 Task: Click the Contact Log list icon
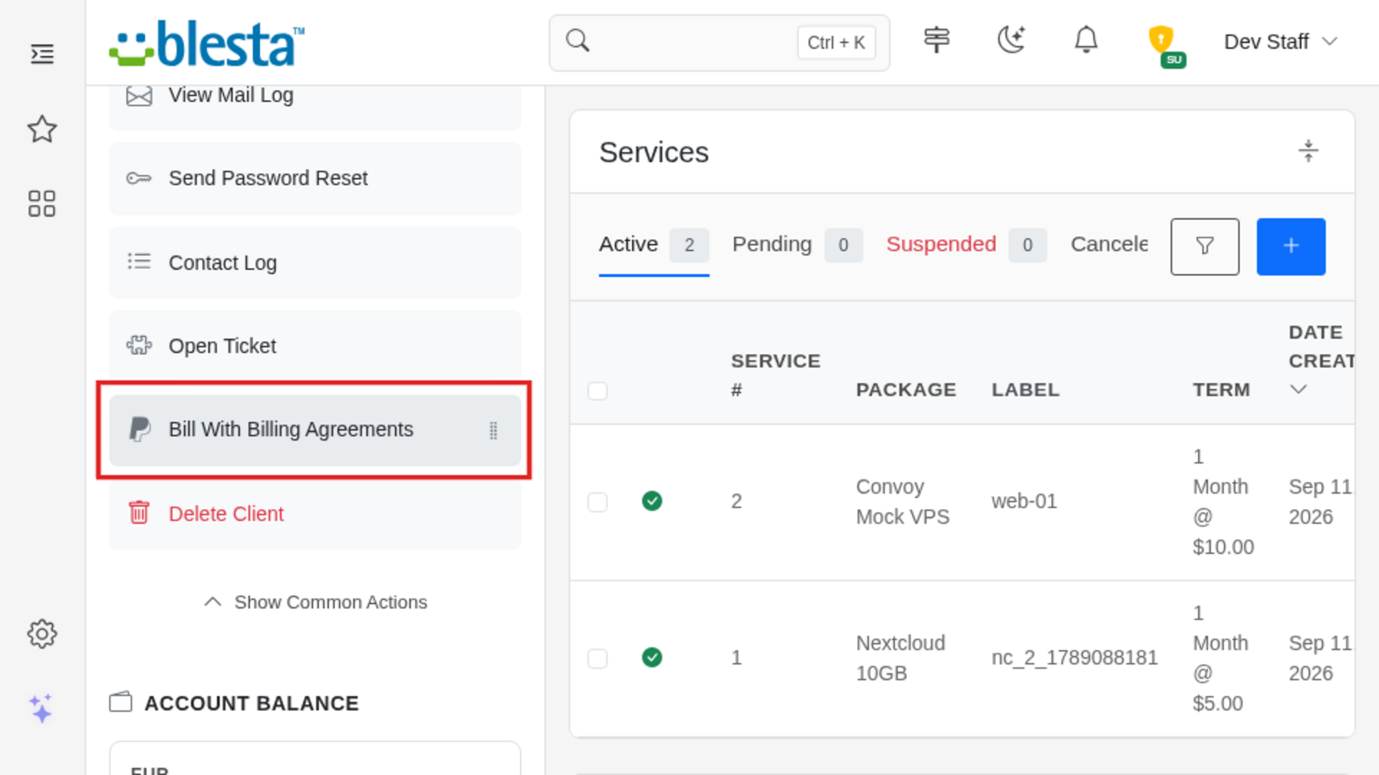(139, 261)
